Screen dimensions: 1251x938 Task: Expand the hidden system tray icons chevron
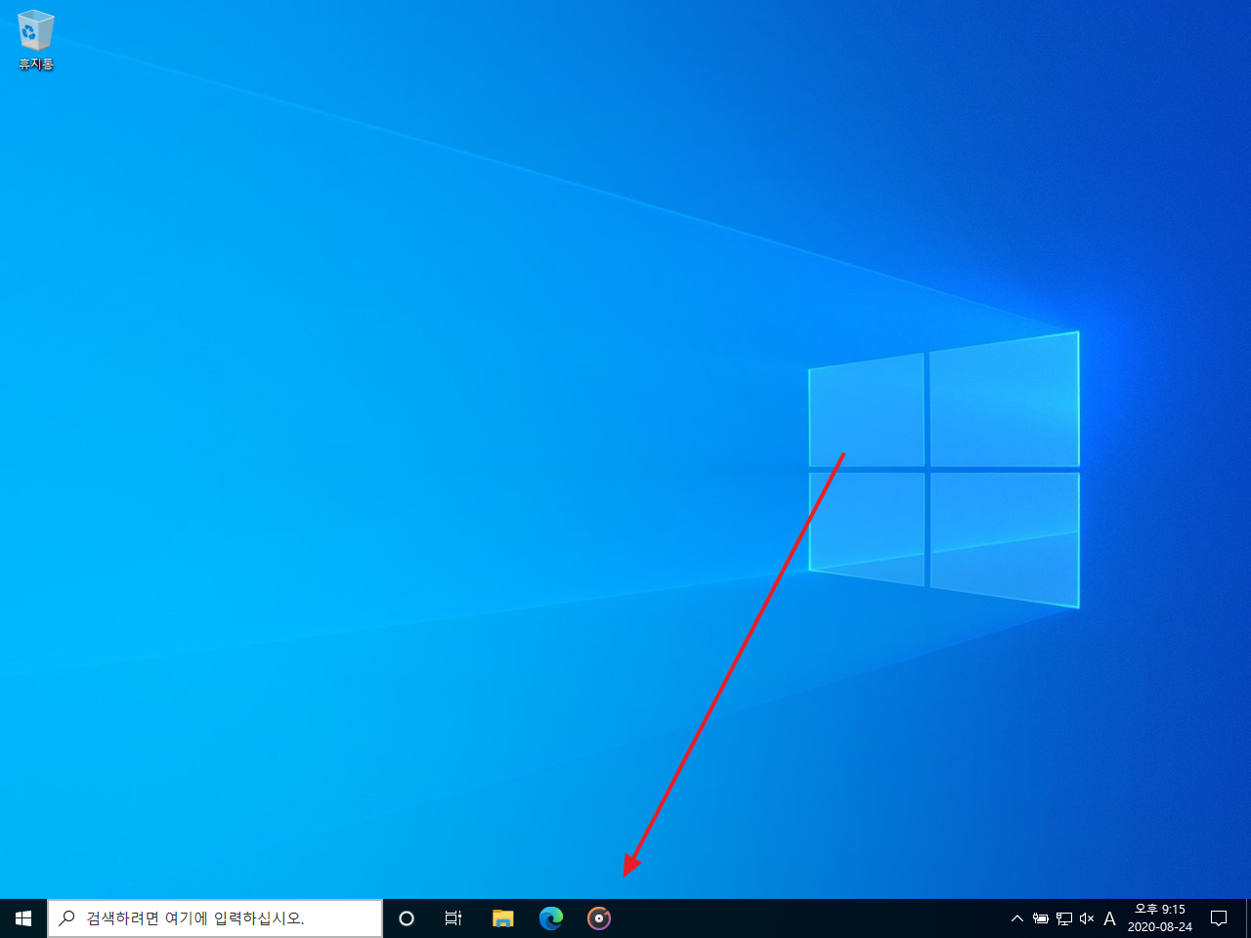[1017, 918]
